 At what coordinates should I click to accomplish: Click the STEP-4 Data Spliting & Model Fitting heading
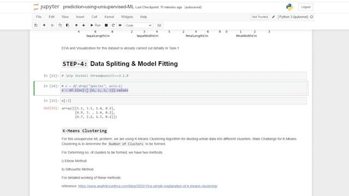pyautogui.click(x=120, y=64)
